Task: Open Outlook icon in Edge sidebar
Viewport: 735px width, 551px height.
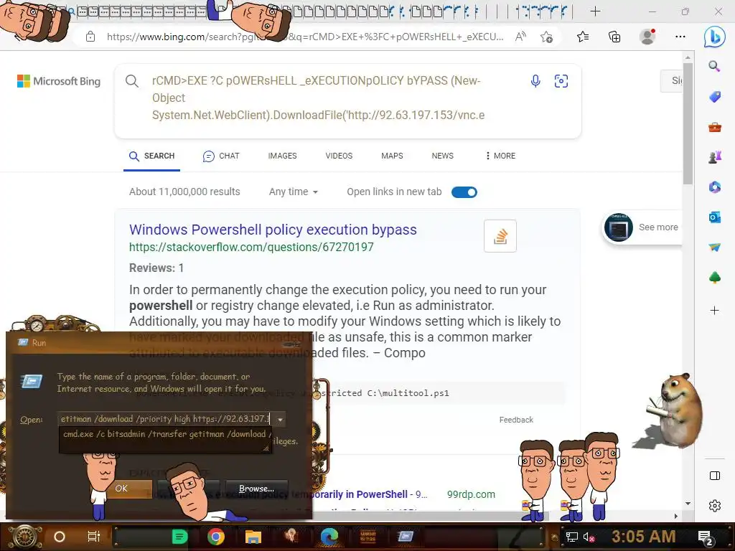Action: pyautogui.click(x=714, y=217)
